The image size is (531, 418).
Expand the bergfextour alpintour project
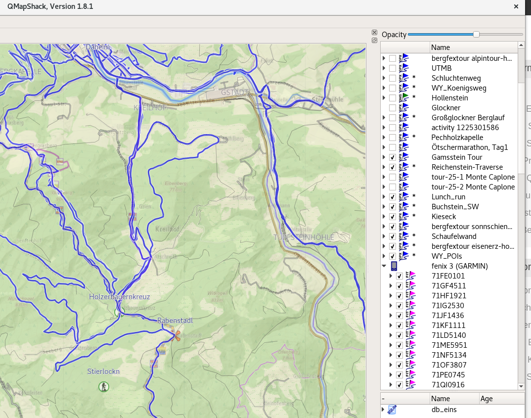point(384,58)
